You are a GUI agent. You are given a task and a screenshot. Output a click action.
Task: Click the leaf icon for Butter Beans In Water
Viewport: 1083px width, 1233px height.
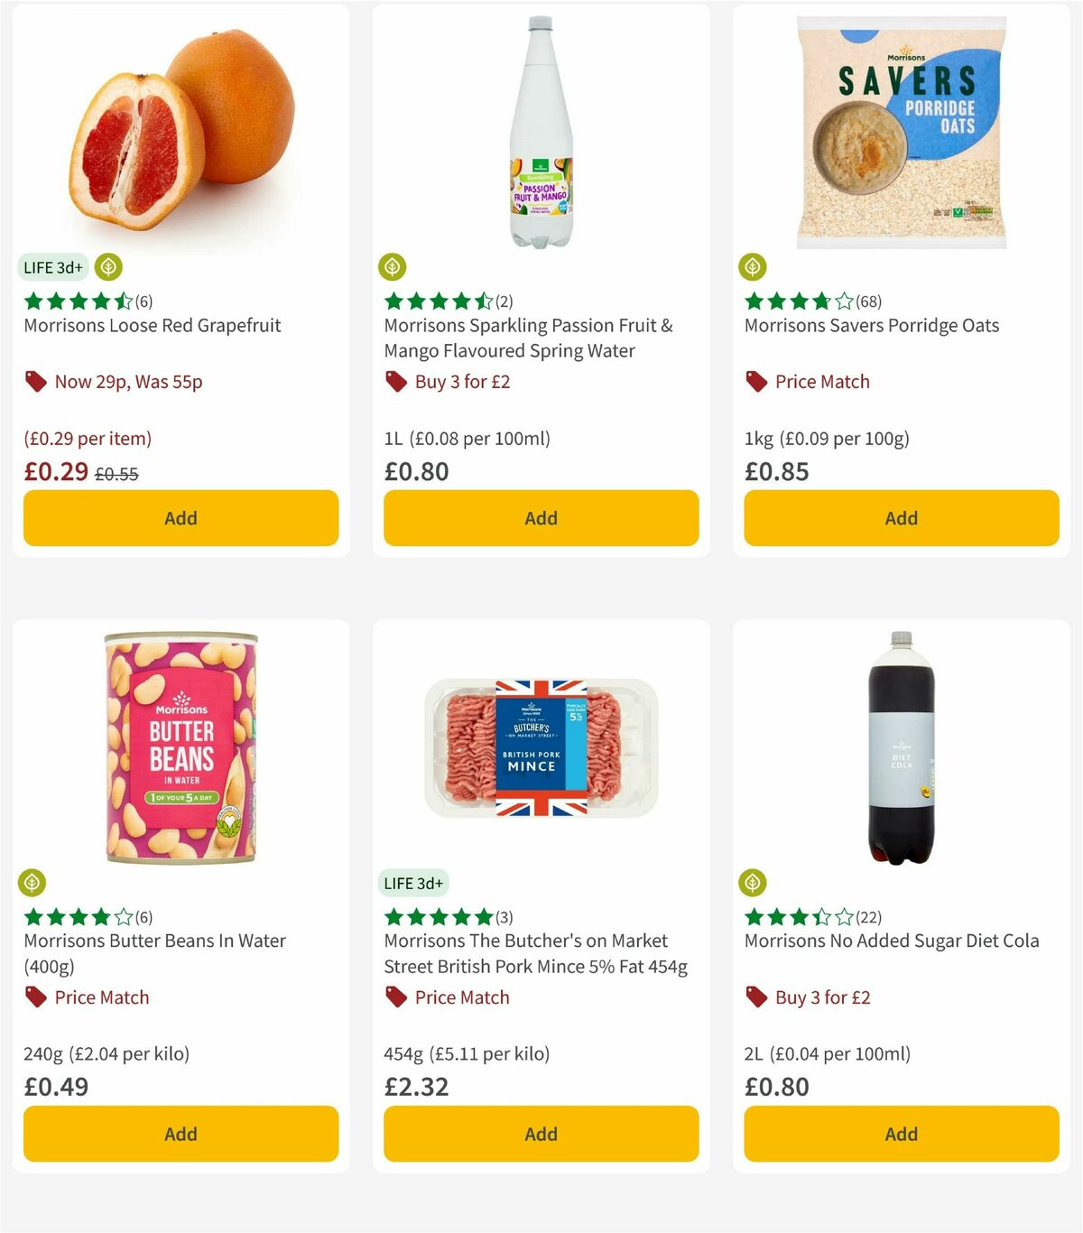[x=33, y=883]
